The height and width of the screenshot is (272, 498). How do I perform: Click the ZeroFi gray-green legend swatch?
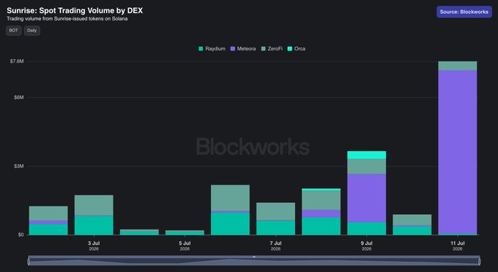click(264, 48)
